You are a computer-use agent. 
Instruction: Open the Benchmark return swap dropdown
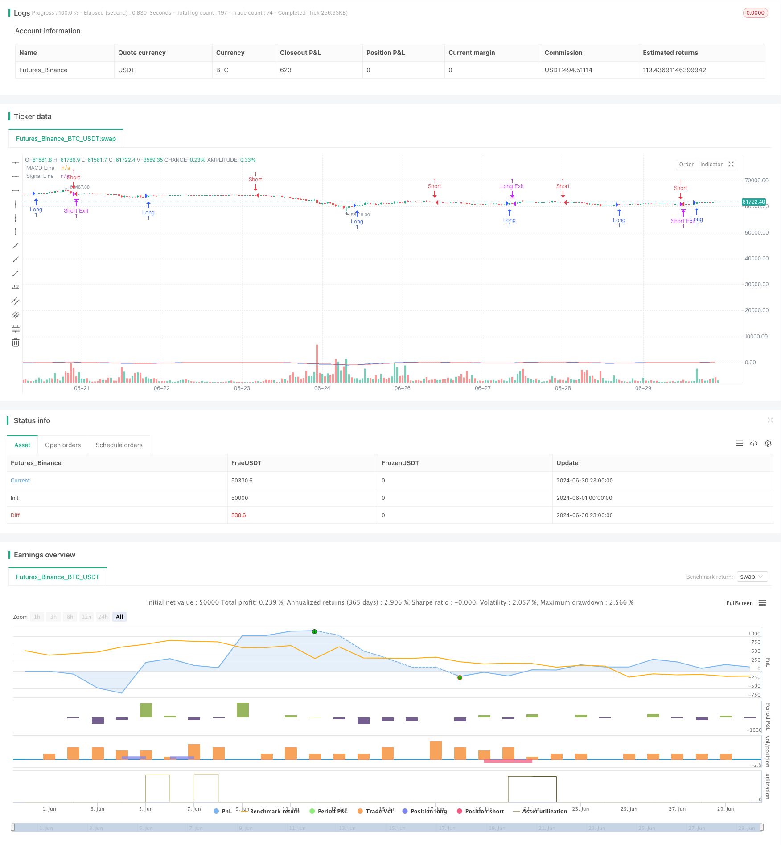pyautogui.click(x=752, y=577)
